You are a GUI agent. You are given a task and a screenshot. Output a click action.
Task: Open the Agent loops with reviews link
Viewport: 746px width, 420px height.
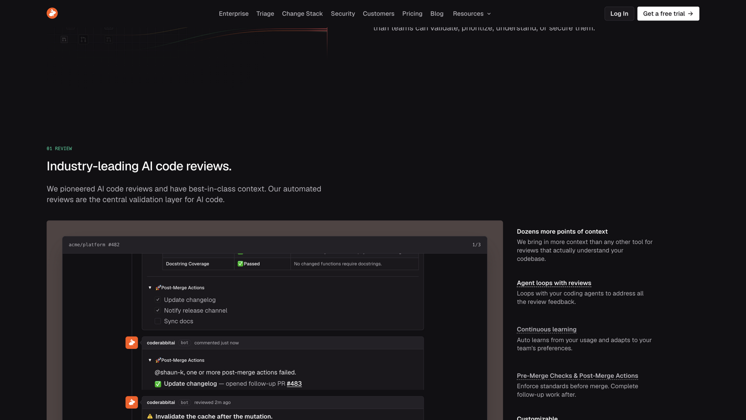coord(554,283)
